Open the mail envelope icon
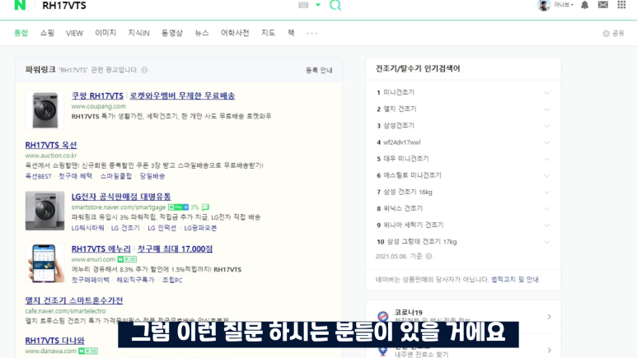637x358 pixels. coord(603,5)
